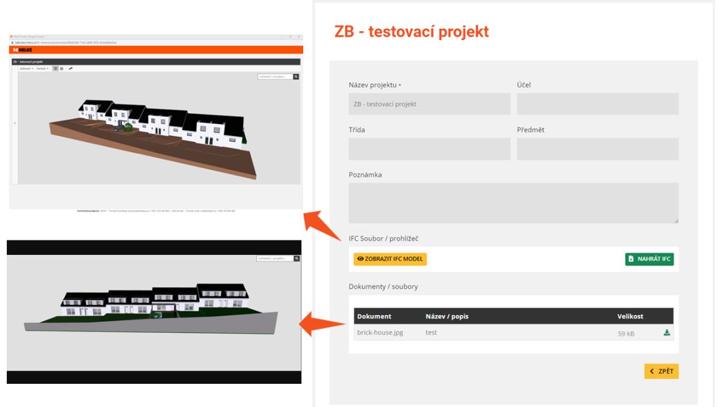
Task: Click the search box in upper 3D viewer
Action: (274, 76)
